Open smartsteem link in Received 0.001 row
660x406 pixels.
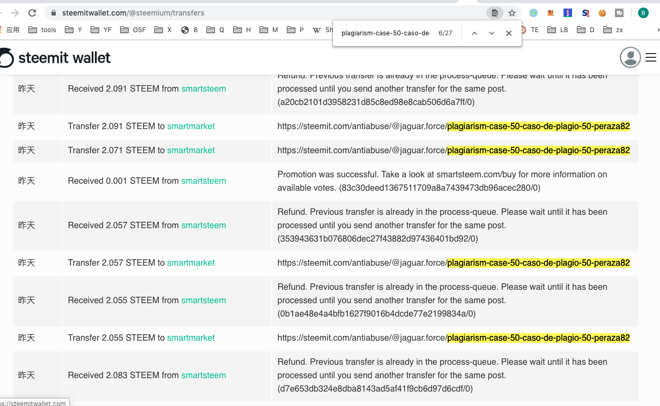(x=204, y=181)
